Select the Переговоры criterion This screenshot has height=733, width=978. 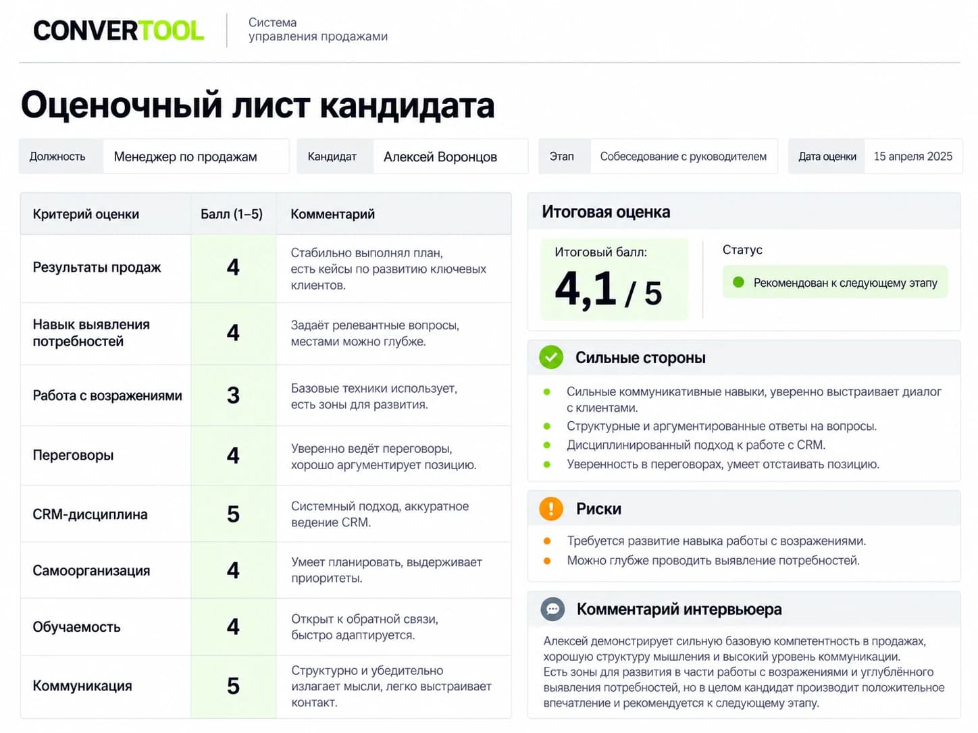point(73,455)
